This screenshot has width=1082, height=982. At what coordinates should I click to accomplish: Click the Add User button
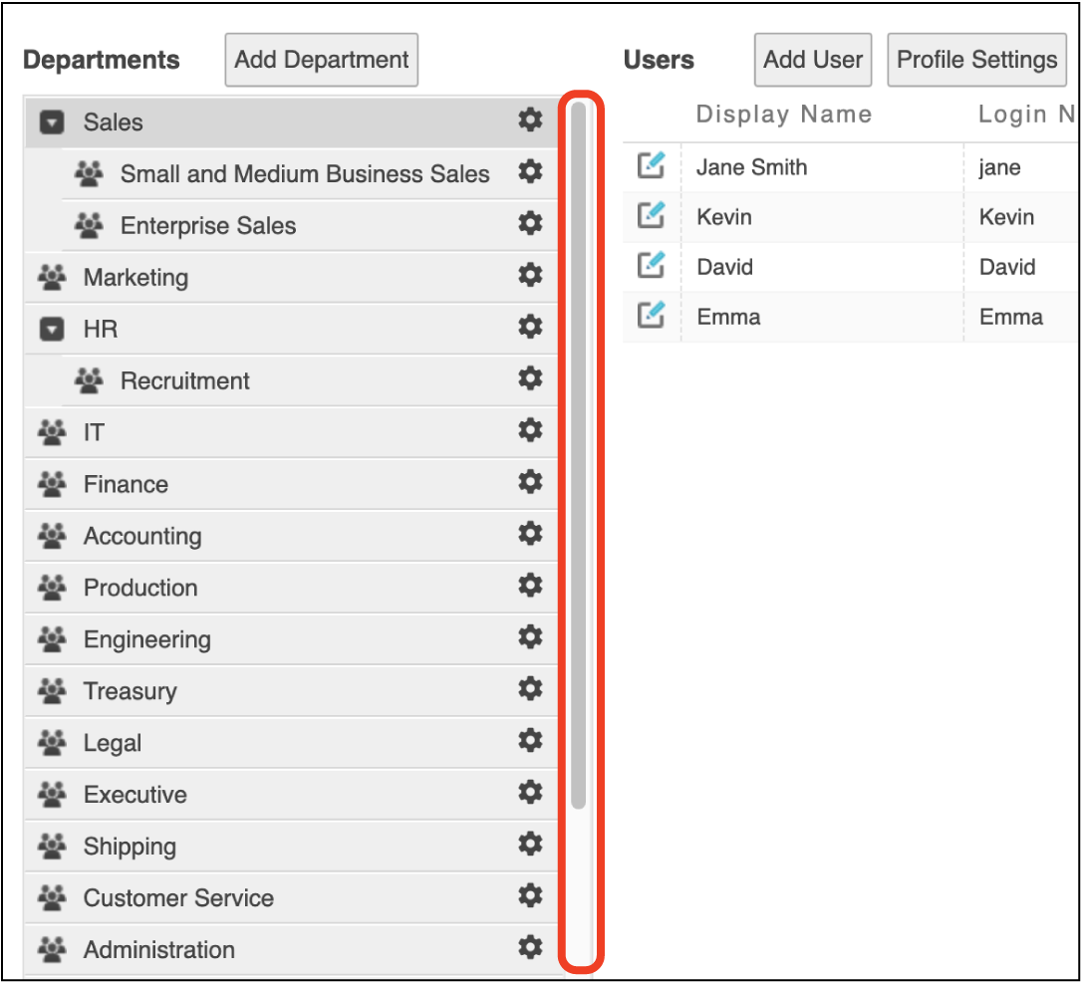pyautogui.click(x=813, y=60)
